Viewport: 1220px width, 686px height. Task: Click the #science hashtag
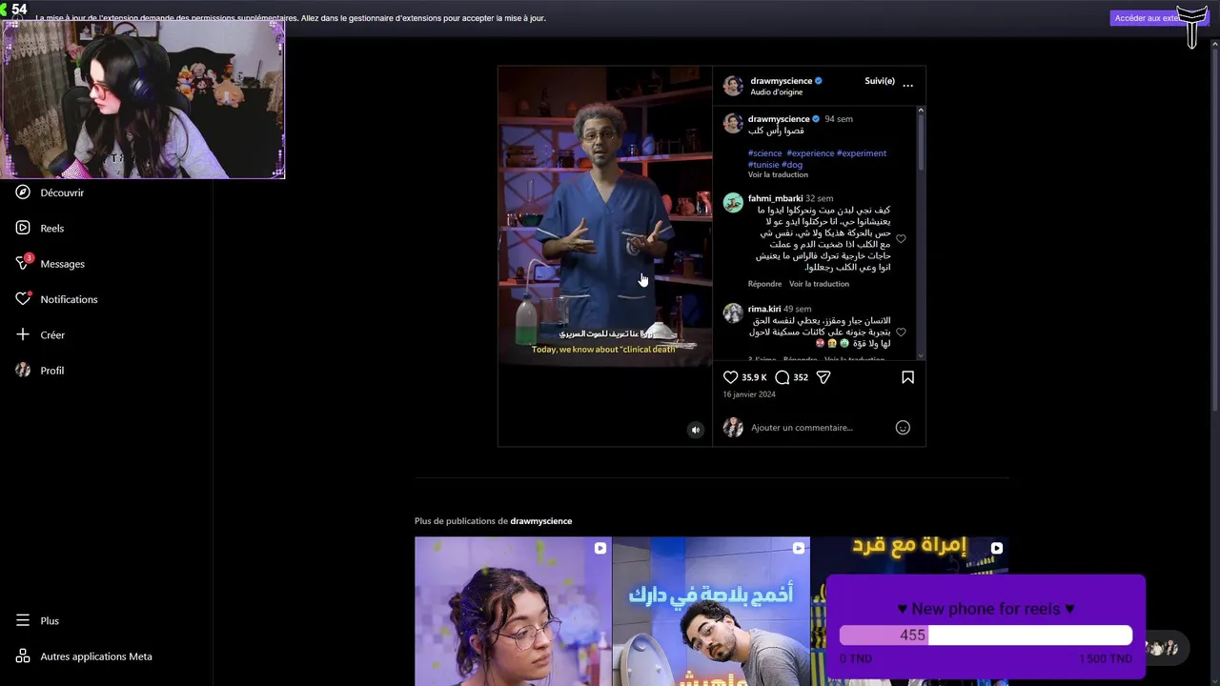764,153
